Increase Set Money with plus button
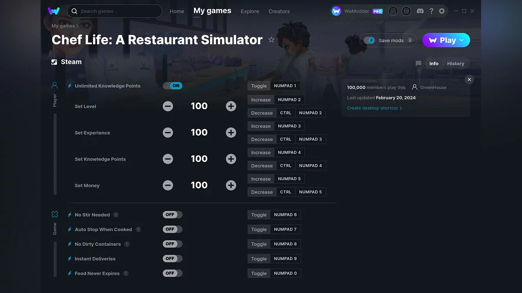The image size is (522, 293). (231, 185)
